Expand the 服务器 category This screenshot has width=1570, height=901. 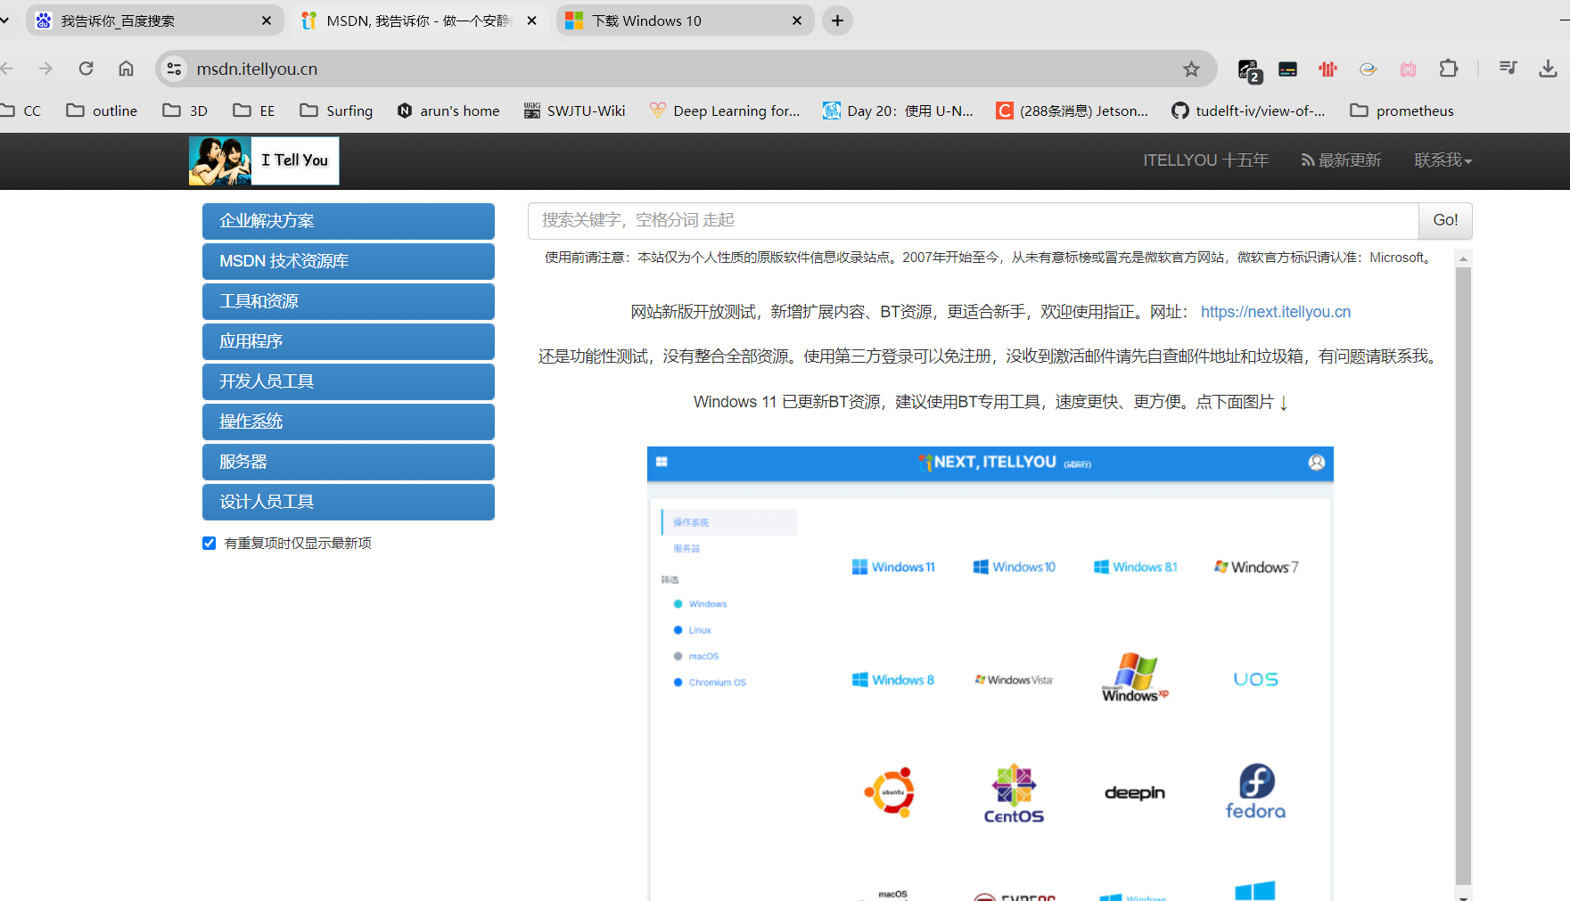(349, 462)
